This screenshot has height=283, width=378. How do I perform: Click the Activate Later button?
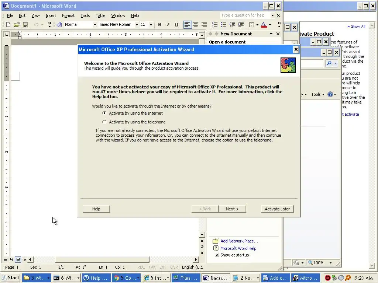(x=277, y=209)
